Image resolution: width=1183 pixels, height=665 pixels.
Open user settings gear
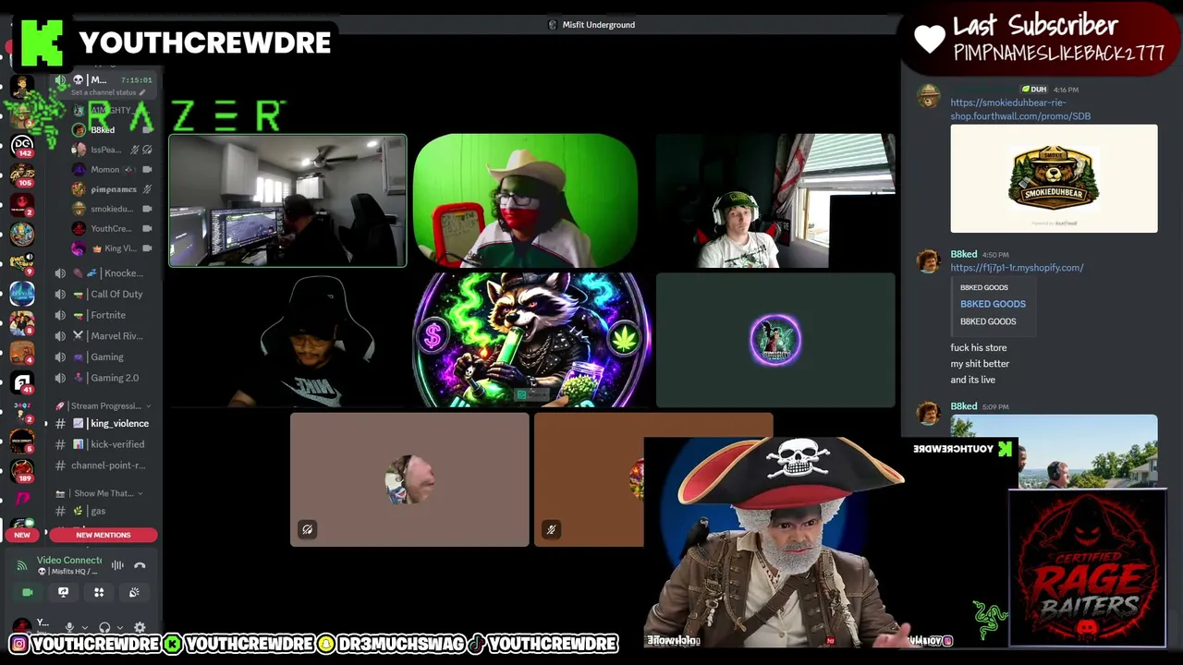tap(140, 627)
